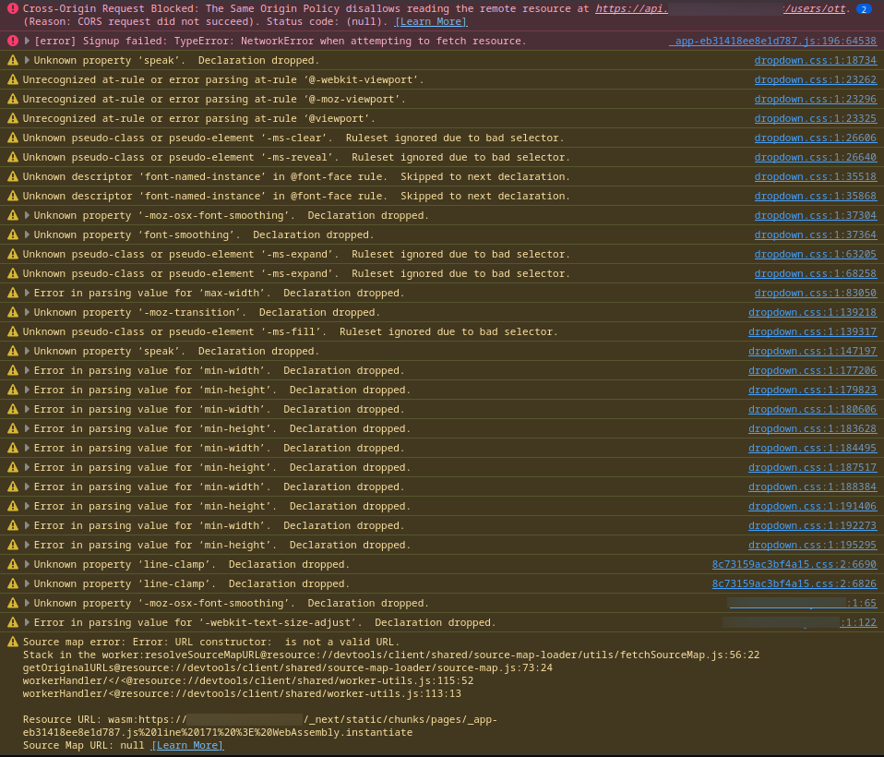
Task: Open Learn More link under Source Map URL
Action: pos(187,746)
